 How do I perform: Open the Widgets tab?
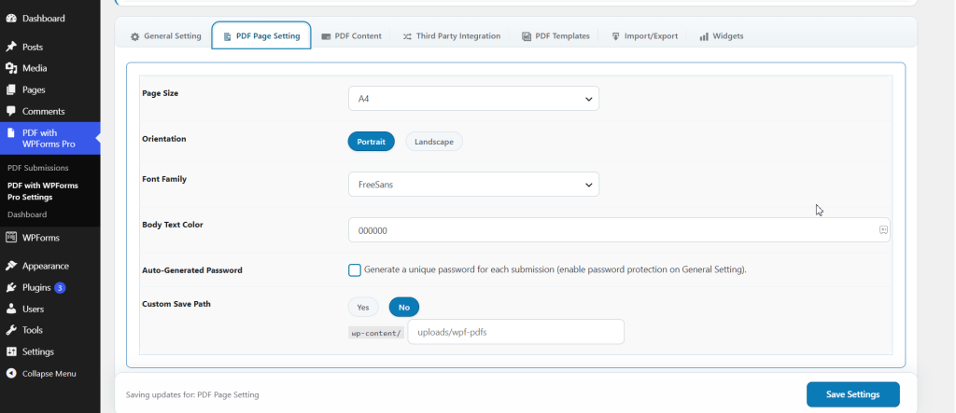[722, 36]
